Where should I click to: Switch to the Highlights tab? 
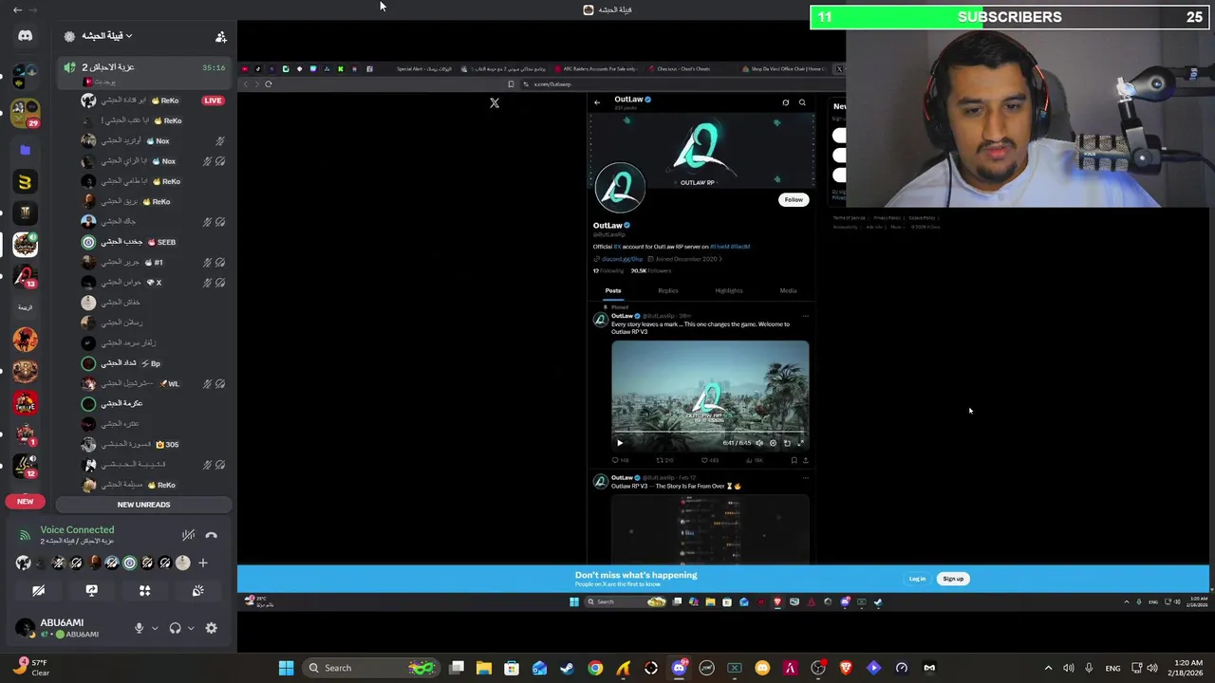(x=729, y=290)
